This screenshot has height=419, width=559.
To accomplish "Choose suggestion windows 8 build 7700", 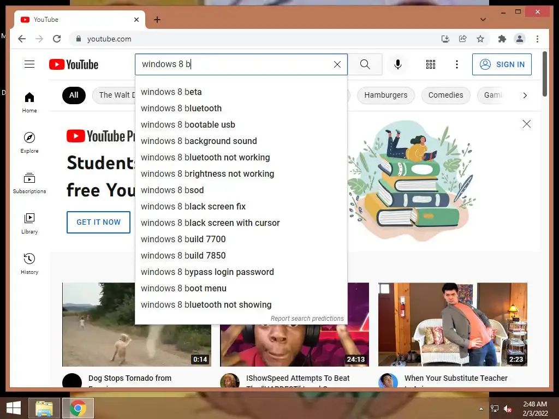I will coord(241,240).
